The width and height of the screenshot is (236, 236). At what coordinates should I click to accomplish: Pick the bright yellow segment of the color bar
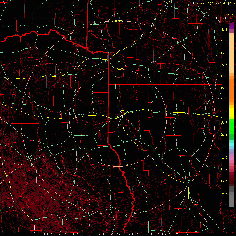click(x=232, y=112)
